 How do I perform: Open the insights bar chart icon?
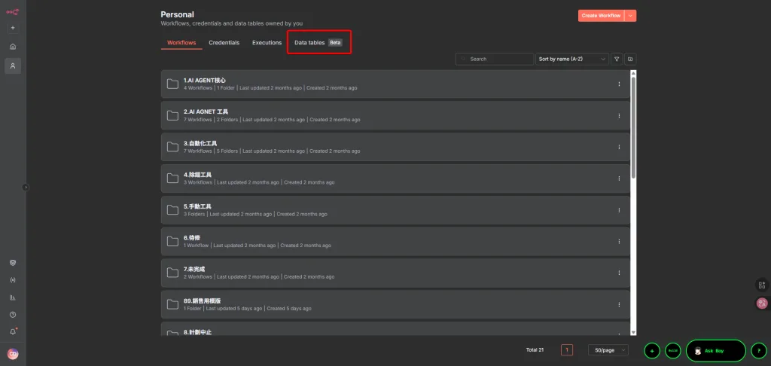pyautogui.click(x=13, y=297)
